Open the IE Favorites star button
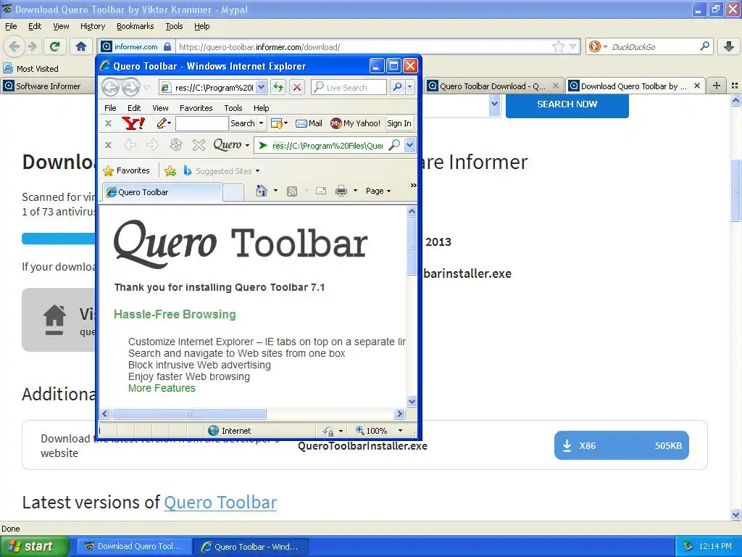 126,170
